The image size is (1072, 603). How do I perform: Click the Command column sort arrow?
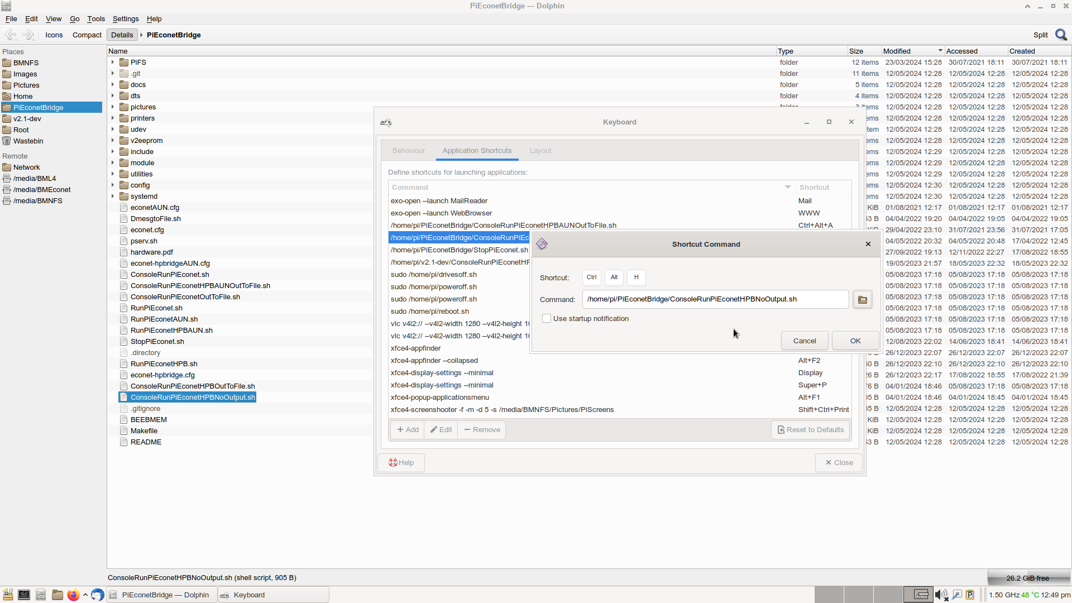tap(787, 187)
